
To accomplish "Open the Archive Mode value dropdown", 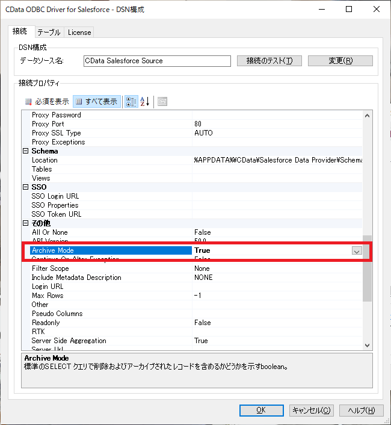I will click(357, 250).
